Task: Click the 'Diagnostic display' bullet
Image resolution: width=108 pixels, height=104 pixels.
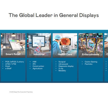Action: pyautogui.click(x=66, y=66)
